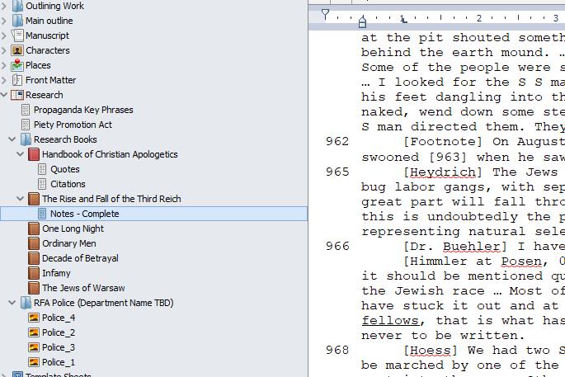The image size is (565, 377).
Task: Select the Police_1 image item
Action: coord(59,362)
